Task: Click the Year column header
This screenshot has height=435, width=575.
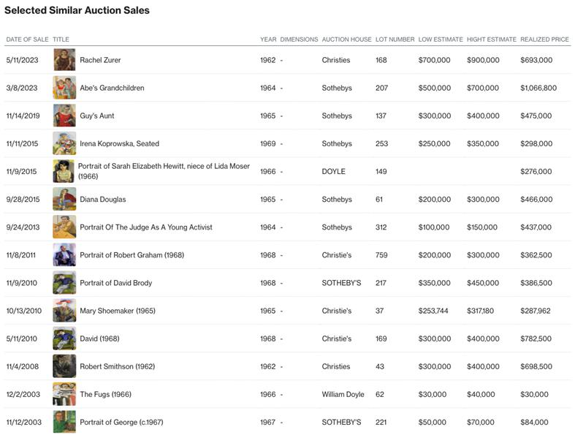Action: [x=267, y=39]
